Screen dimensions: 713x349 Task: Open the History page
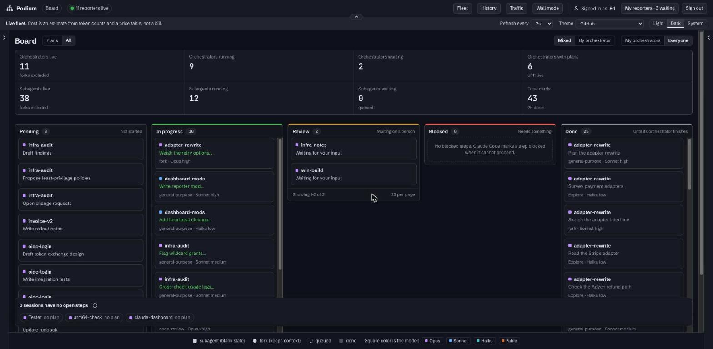tap(488, 8)
